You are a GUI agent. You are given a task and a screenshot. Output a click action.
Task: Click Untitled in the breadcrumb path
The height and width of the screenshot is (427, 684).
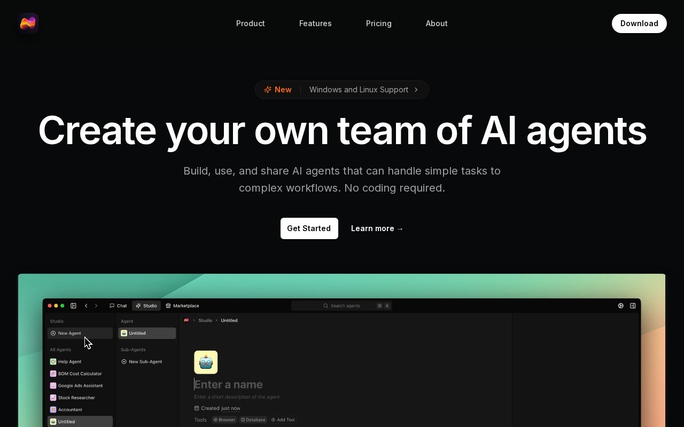coord(229,320)
